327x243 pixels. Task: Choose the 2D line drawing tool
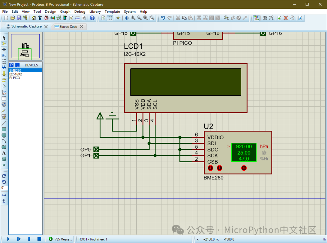point(4,123)
